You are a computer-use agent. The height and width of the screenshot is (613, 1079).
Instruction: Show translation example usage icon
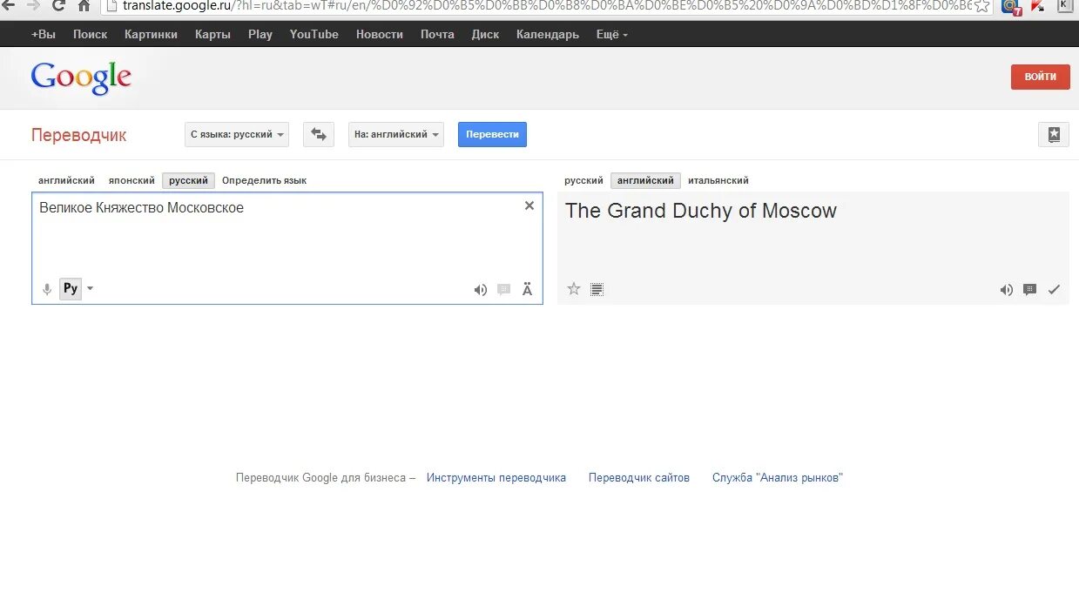[x=1029, y=290]
